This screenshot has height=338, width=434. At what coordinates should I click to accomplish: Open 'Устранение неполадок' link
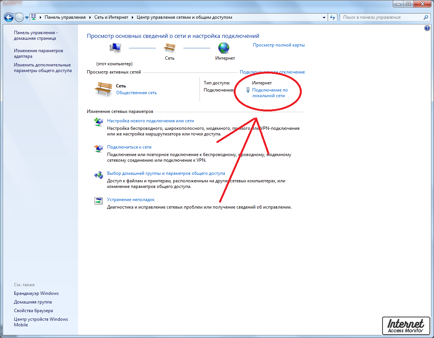point(131,200)
